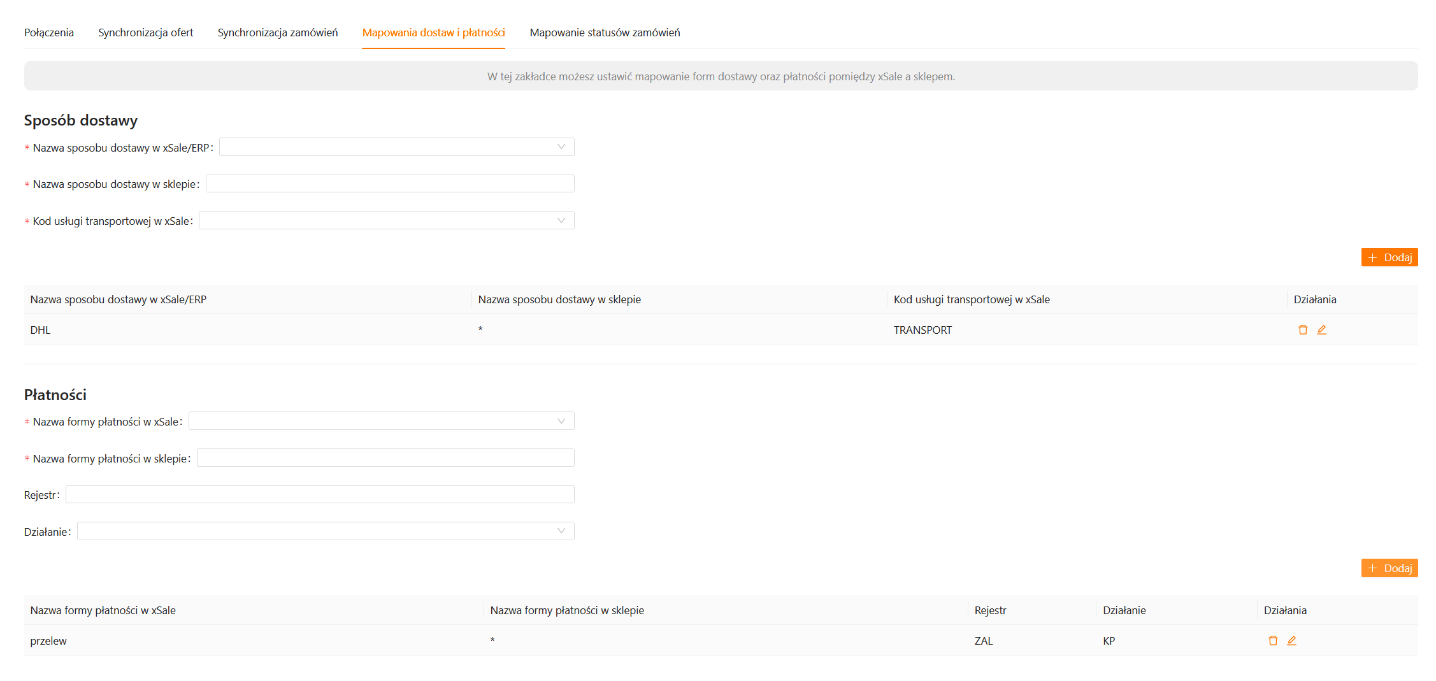The width and height of the screenshot is (1436, 681).
Task: Go to Synchronizacja zamówień tab
Action: (278, 32)
